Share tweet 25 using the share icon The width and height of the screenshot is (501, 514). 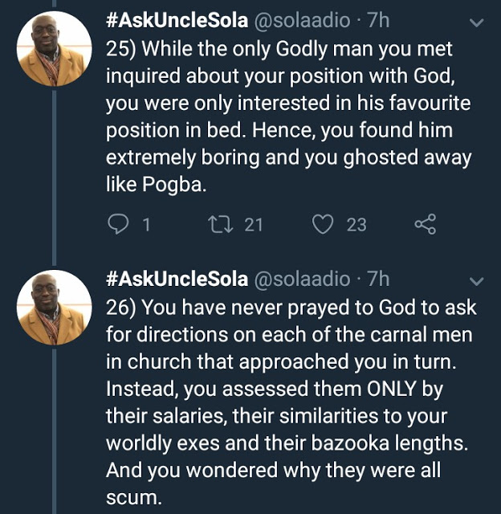point(425,226)
